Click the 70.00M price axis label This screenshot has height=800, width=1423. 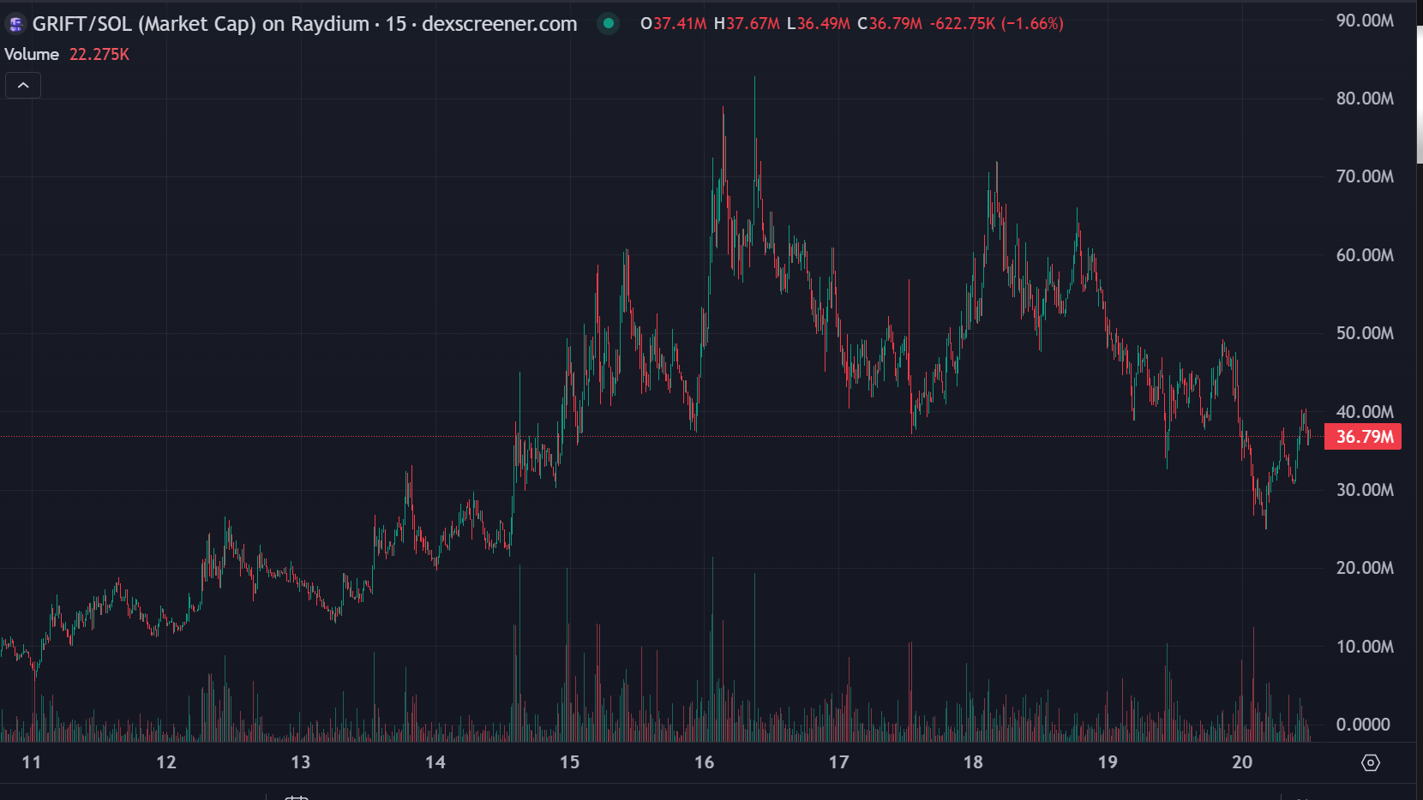pos(1365,176)
